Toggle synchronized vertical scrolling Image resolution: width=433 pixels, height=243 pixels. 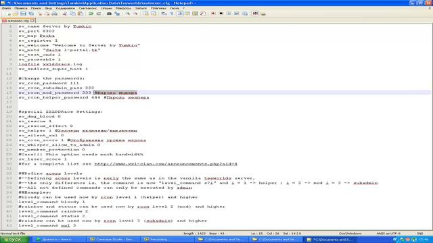[146, 13]
